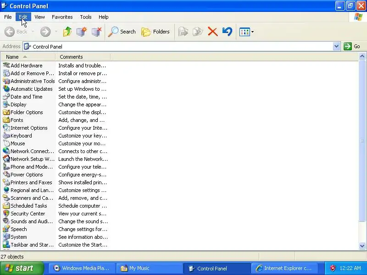The image size is (367, 275).
Task: Click the blue Undo arrow icon
Action: pos(227,32)
